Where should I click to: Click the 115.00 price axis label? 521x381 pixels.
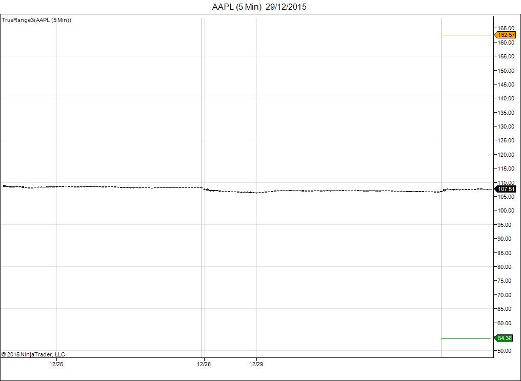[506, 168]
